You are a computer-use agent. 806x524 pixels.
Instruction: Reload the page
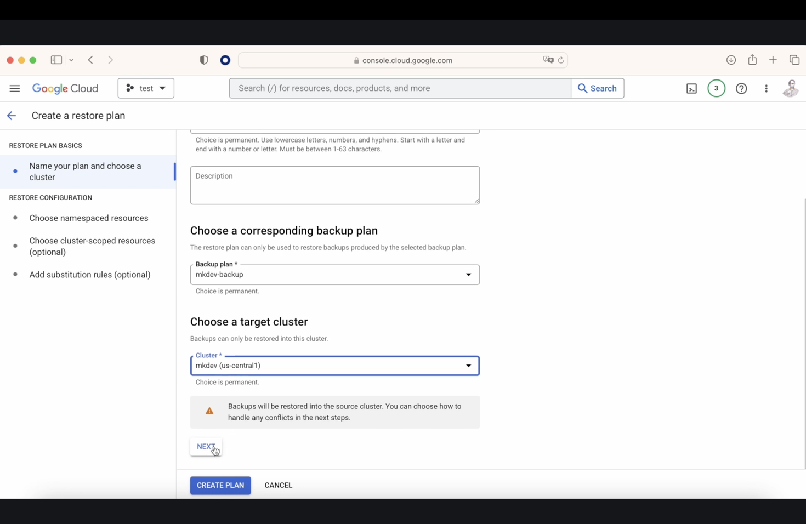[x=561, y=60]
